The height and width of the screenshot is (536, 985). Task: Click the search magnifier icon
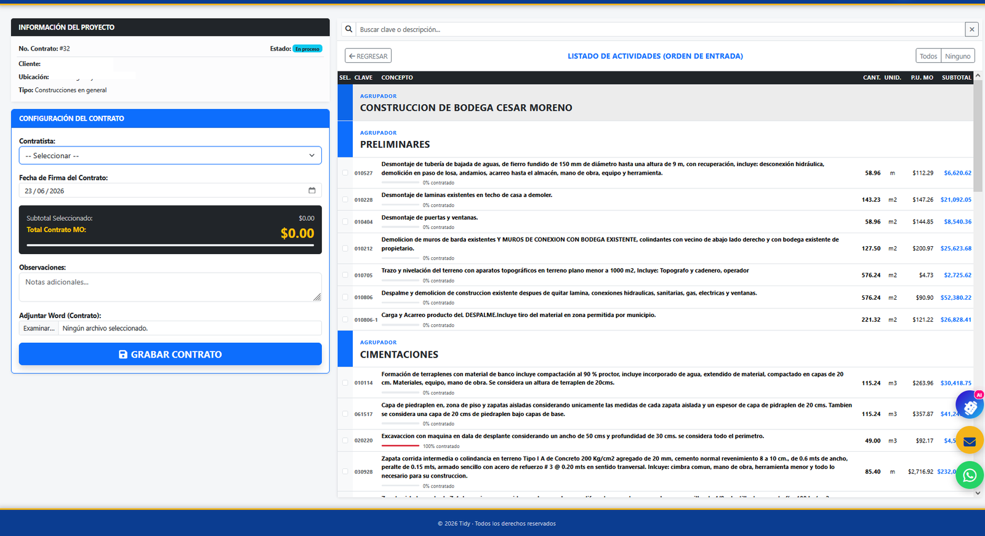(x=348, y=29)
